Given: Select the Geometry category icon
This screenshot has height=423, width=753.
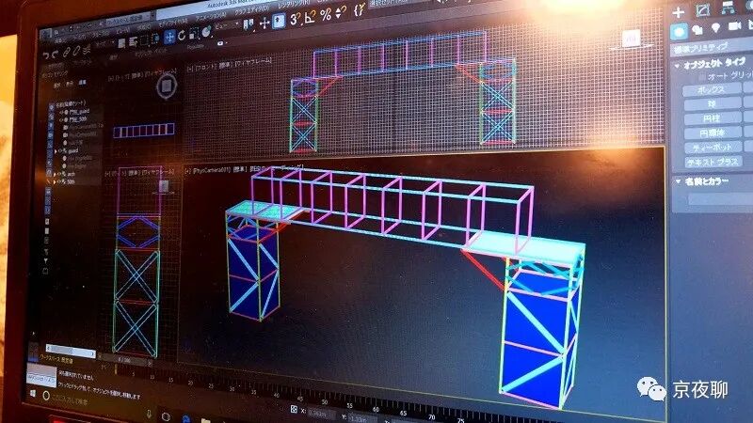Looking at the screenshot, I should (x=679, y=32).
